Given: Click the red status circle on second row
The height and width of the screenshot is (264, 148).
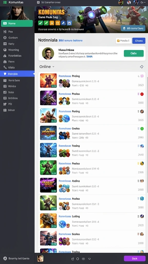Looking at the screenshot, I should 142,94.
